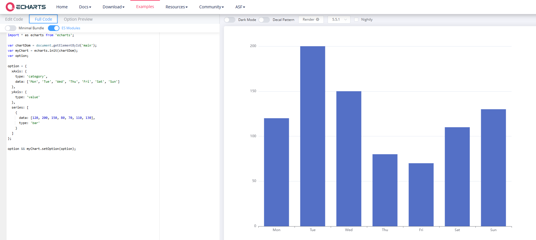Enable the Minimal Bundle switch

(11, 28)
